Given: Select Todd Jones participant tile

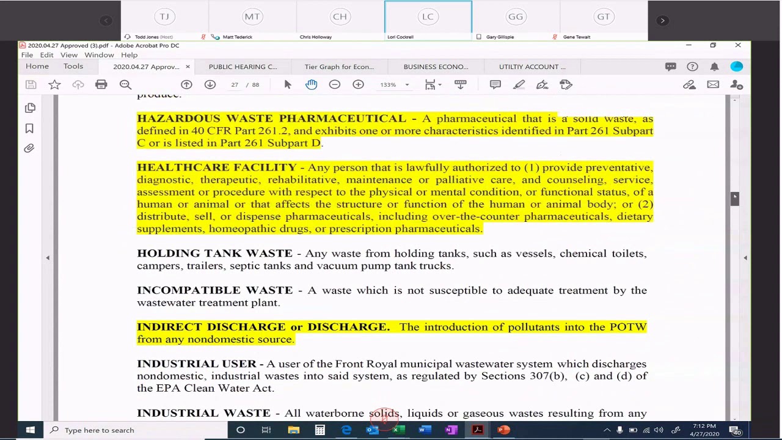Looking at the screenshot, I should (x=164, y=21).
